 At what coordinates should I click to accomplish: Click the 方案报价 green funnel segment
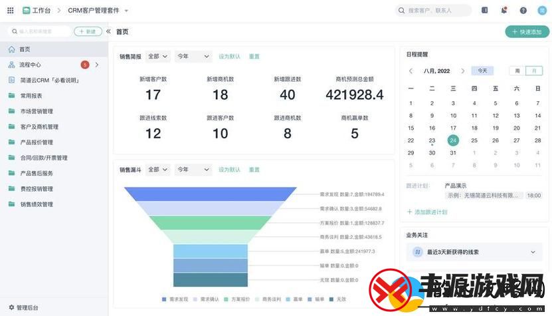pos(210,223)
